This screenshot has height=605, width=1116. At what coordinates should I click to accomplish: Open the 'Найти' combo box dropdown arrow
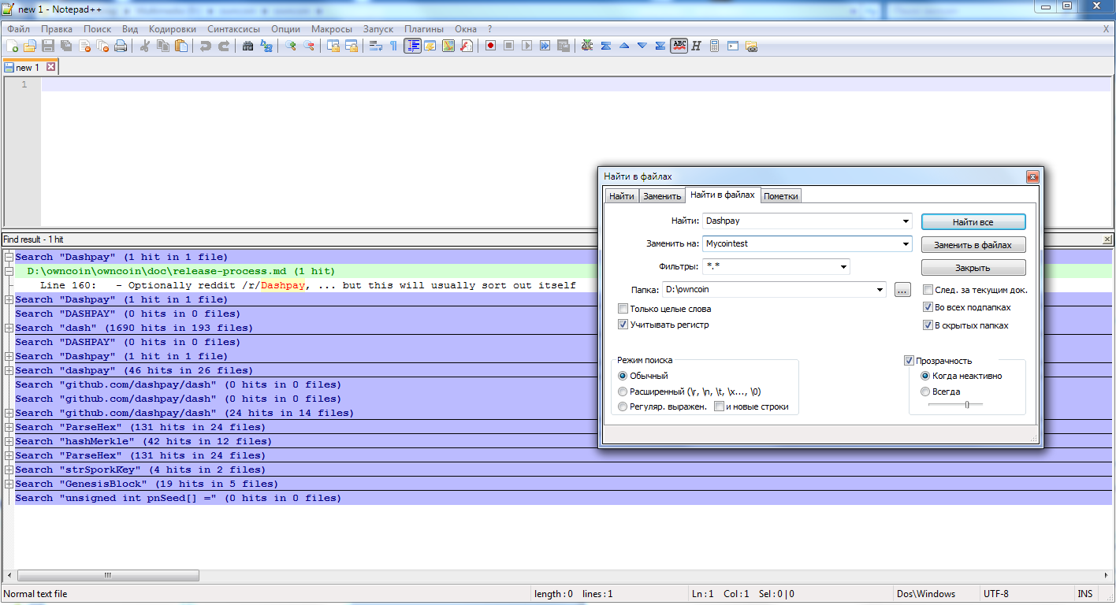[906, 221]
